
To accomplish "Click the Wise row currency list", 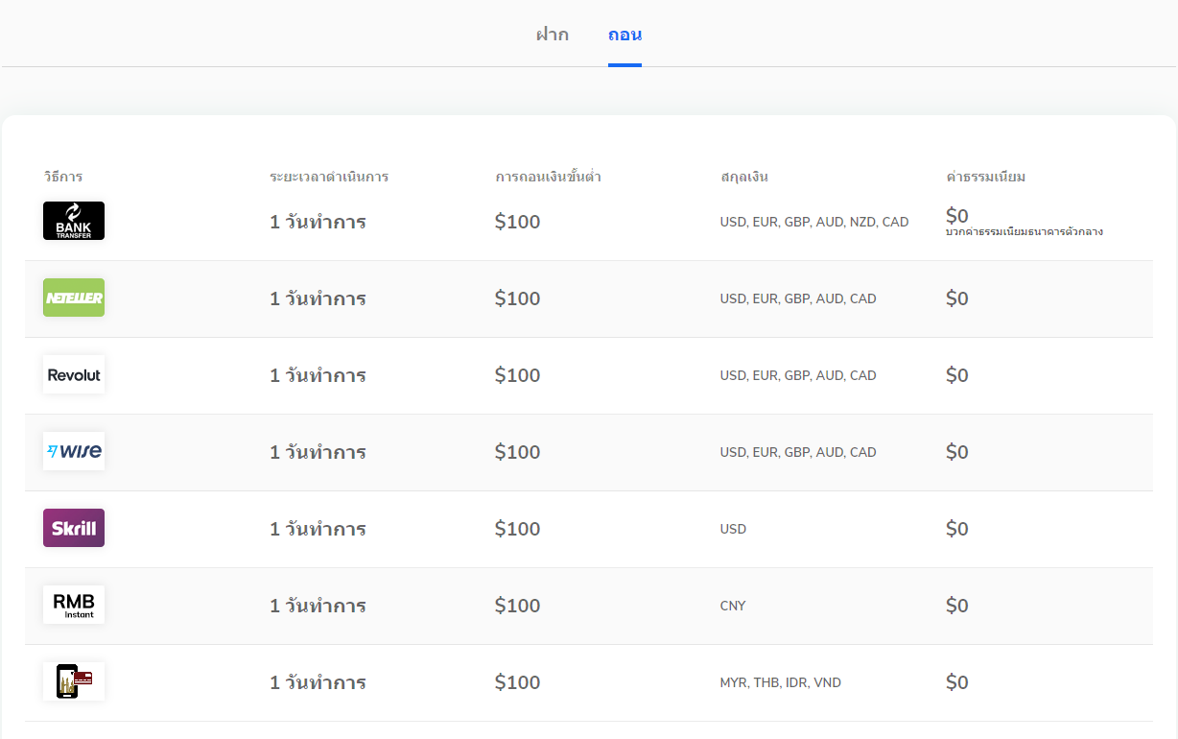I will click(x=798, y=452).
